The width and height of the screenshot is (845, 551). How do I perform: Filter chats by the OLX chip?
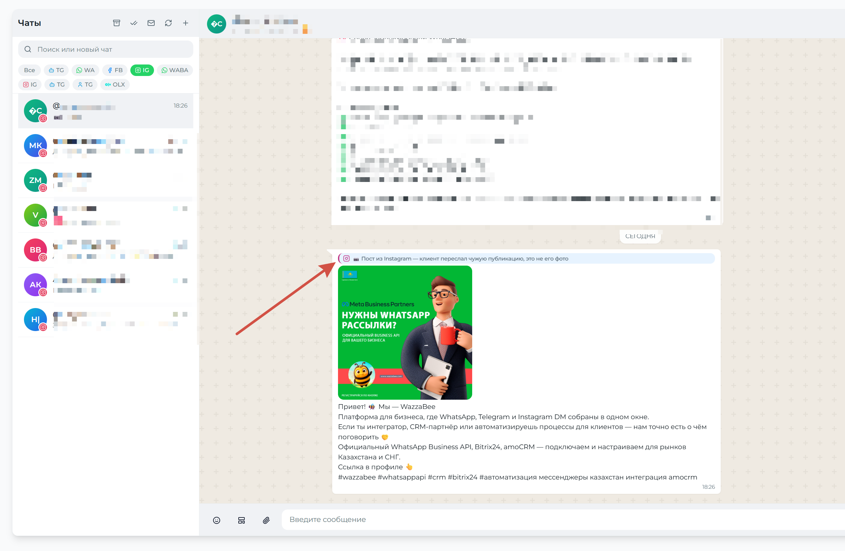(115, 85)
